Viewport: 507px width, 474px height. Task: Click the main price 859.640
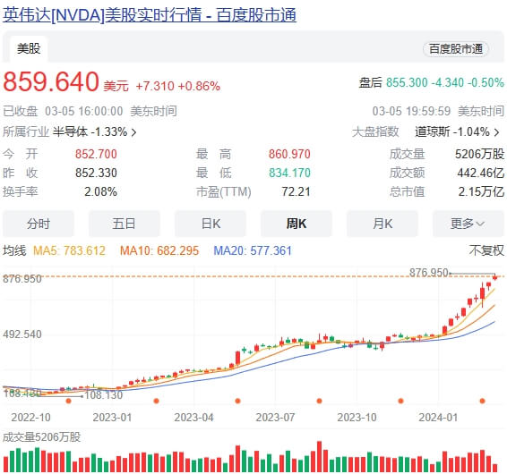click(51, 81)
